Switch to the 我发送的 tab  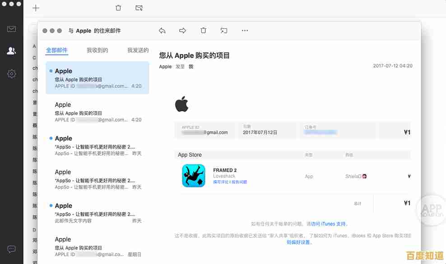coord(137,50)
